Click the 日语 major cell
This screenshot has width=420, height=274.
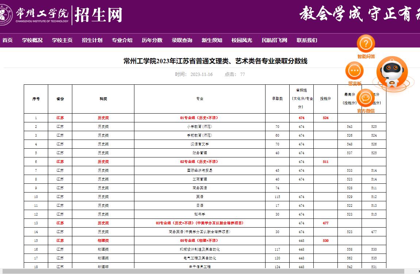pos(199,205)
